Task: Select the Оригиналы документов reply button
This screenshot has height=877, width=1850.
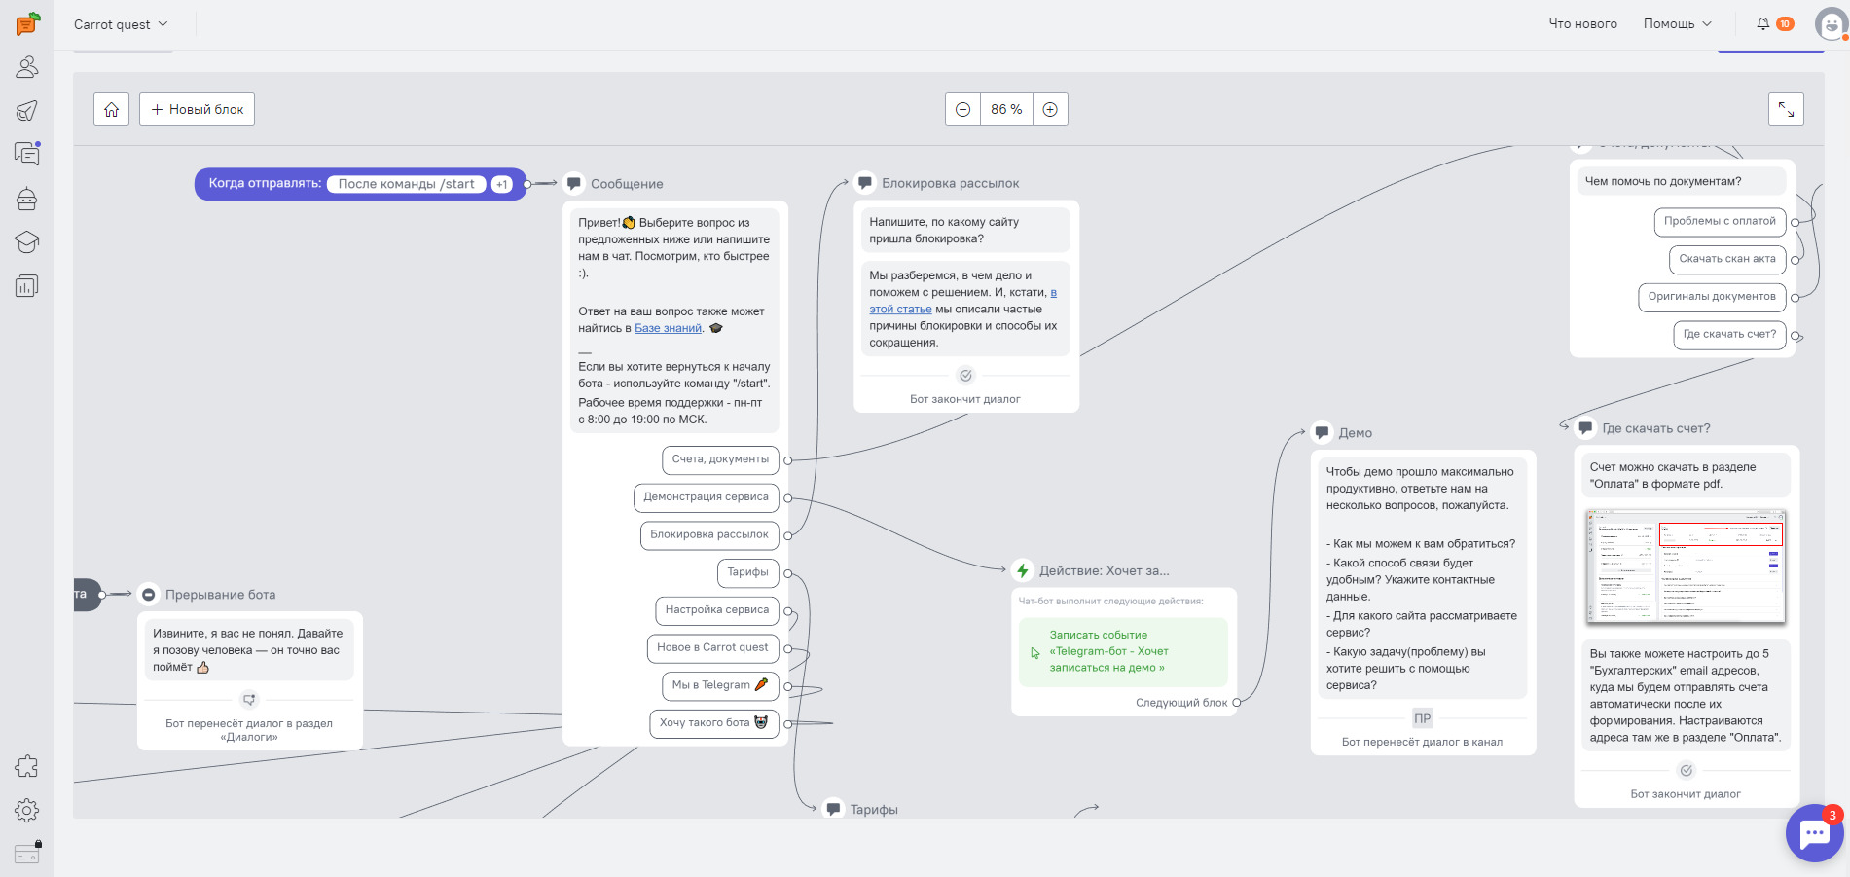Action: [1712, 297]
